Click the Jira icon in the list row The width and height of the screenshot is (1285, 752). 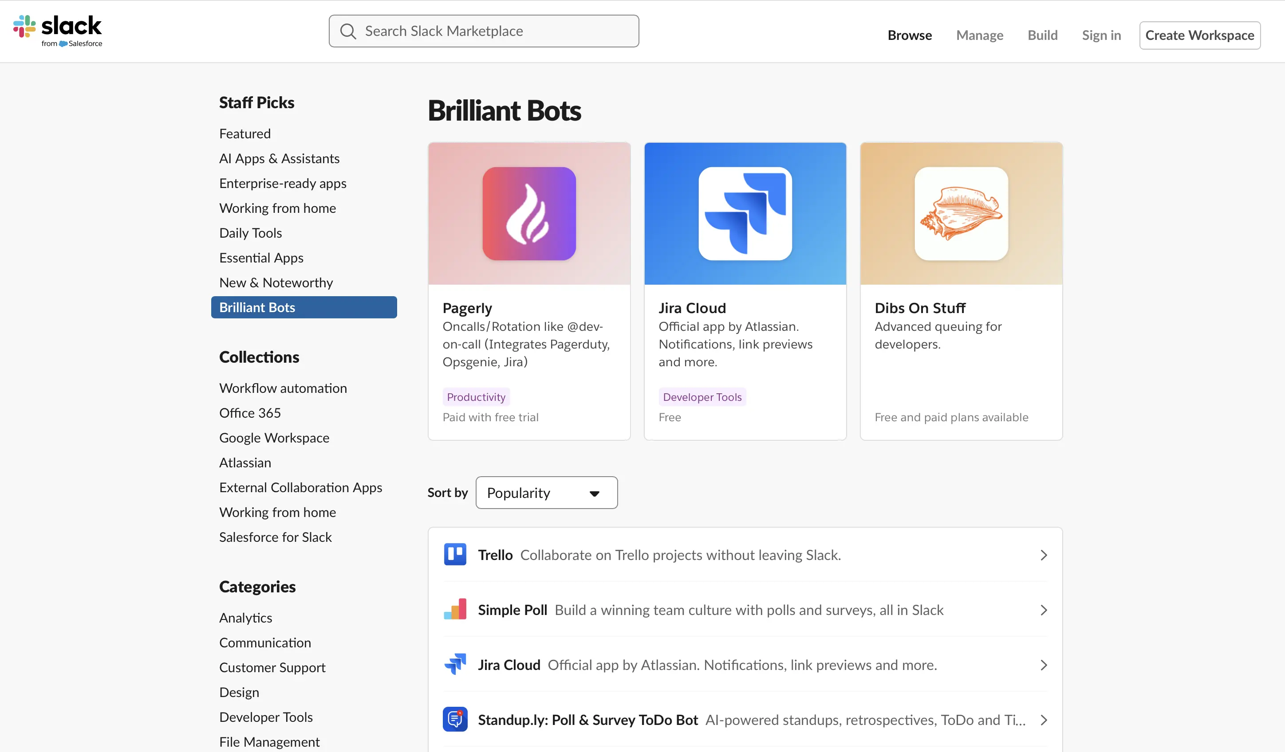(455, 664)
